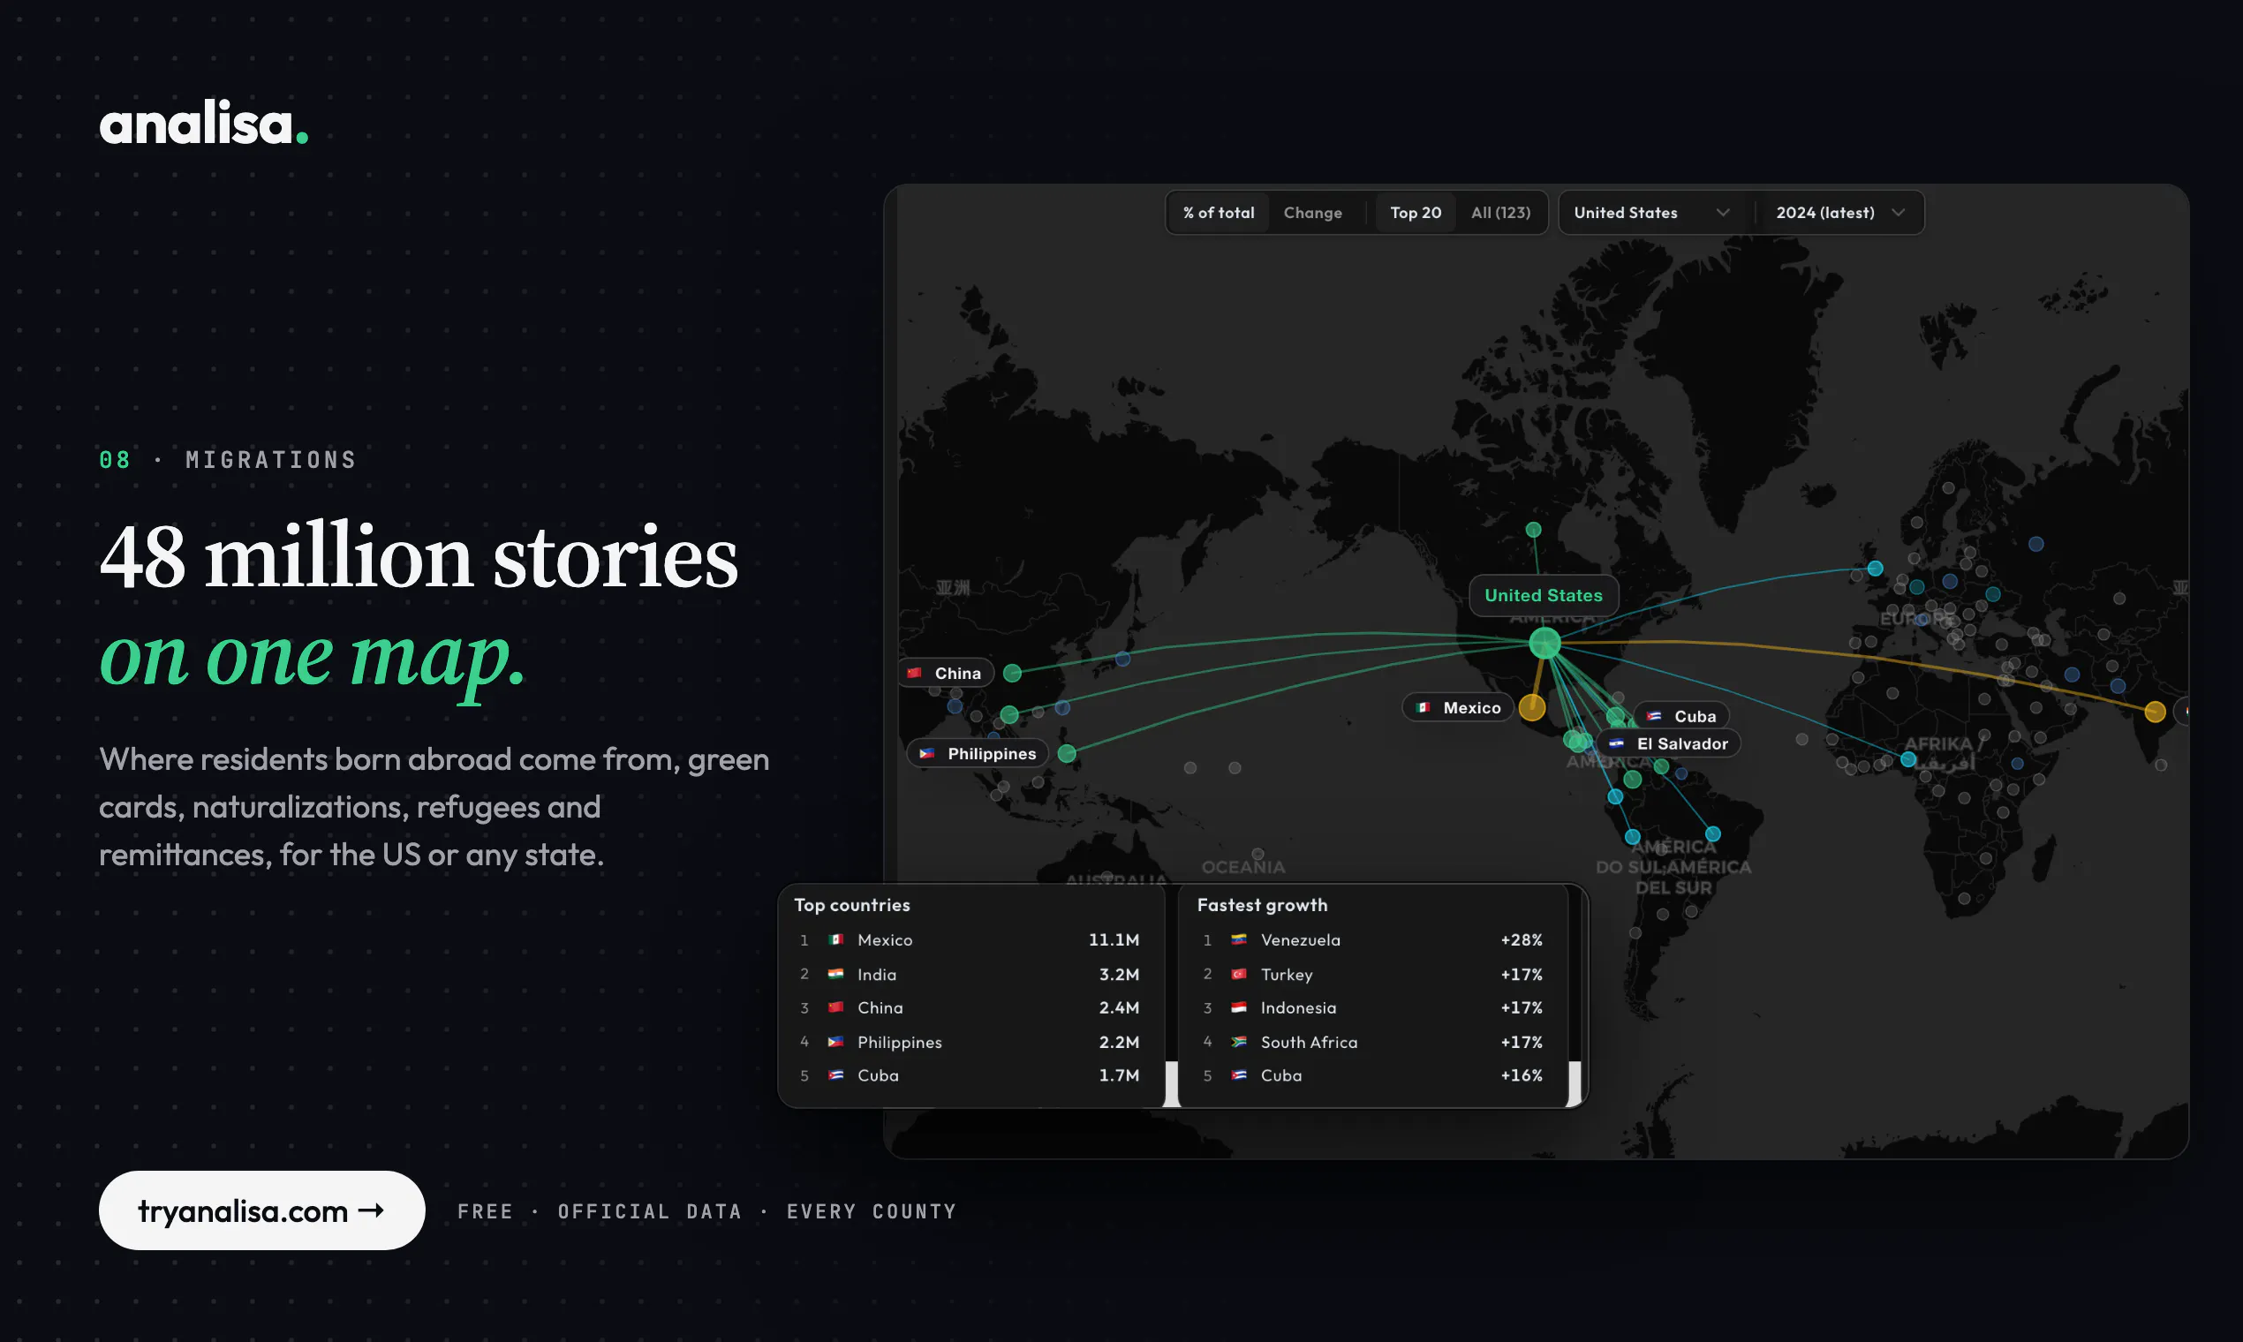
Task: Click the green United States hub node
Action: point(1544,643)
